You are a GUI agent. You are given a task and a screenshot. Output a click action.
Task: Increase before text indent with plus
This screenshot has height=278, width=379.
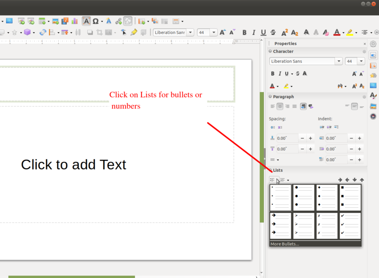click(x=360, y=138)
